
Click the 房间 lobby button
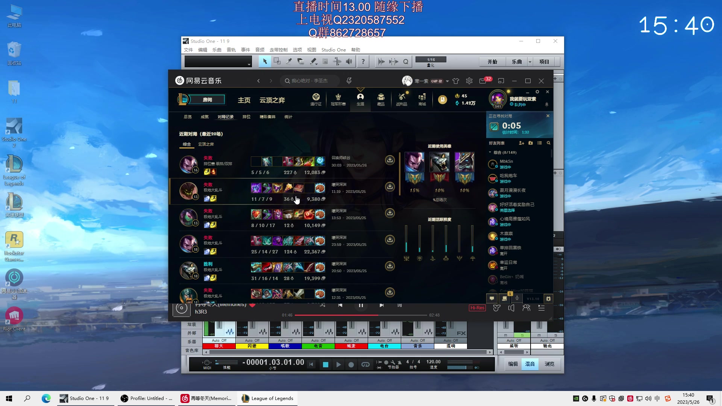[207, 100]
